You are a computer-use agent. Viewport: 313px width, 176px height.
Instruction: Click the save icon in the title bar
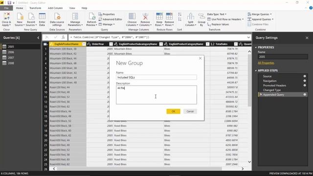(9, 2)
